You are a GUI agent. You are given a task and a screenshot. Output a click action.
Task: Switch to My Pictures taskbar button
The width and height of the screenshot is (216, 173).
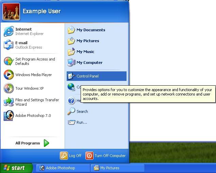click(x=117, y=168)
